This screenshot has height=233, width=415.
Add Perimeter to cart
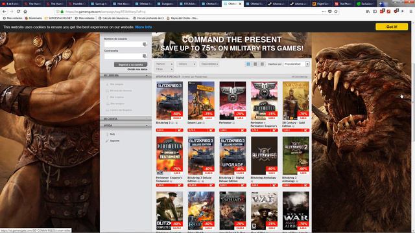(x=243, y=130)
